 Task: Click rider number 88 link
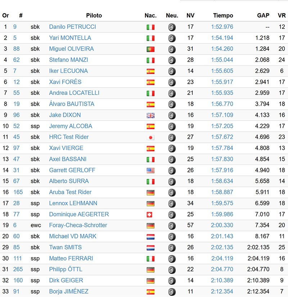pyautogui.click(x=17, y=49)
